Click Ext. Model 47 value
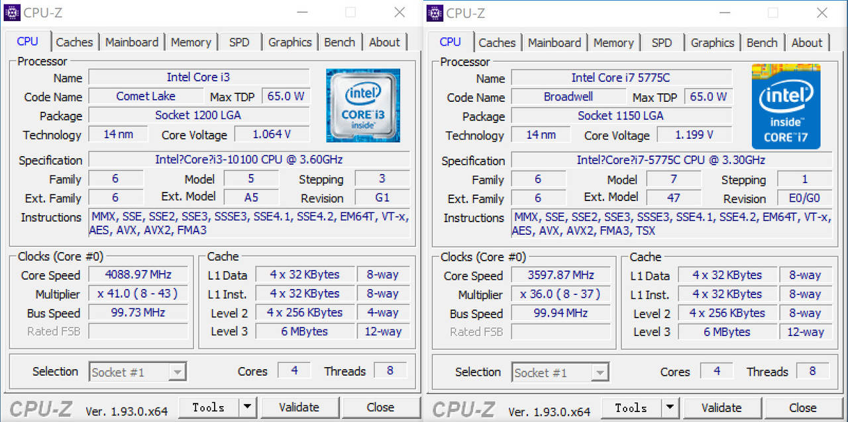848x422 pixels. pyautogui.click(x=674, y=198)
